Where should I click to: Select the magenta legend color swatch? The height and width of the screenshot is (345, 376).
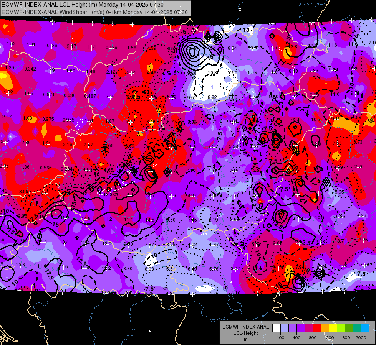coord(309,328)
